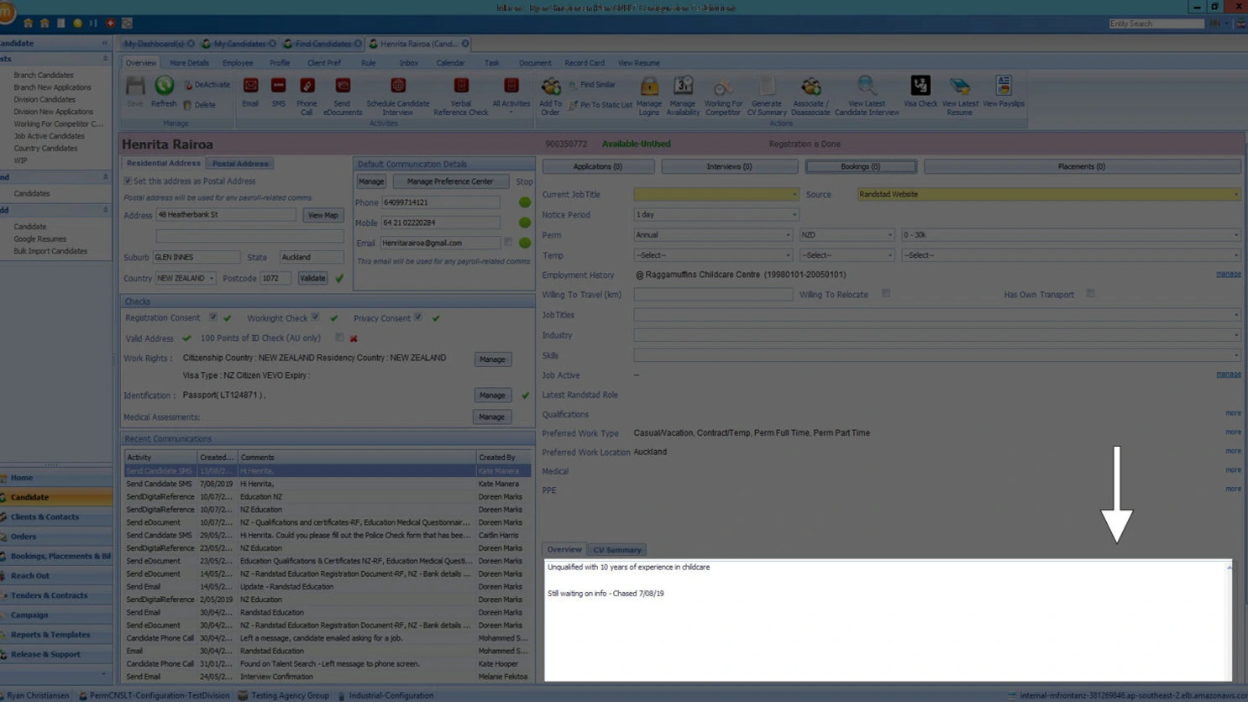The image size is (1248, 702).
Task: Open the Current JobTitle dropdown
Action: 716,195
